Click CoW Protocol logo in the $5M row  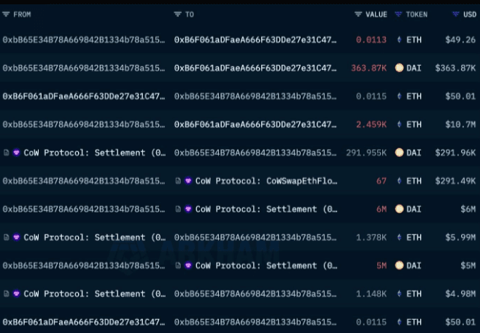point(188,265)
